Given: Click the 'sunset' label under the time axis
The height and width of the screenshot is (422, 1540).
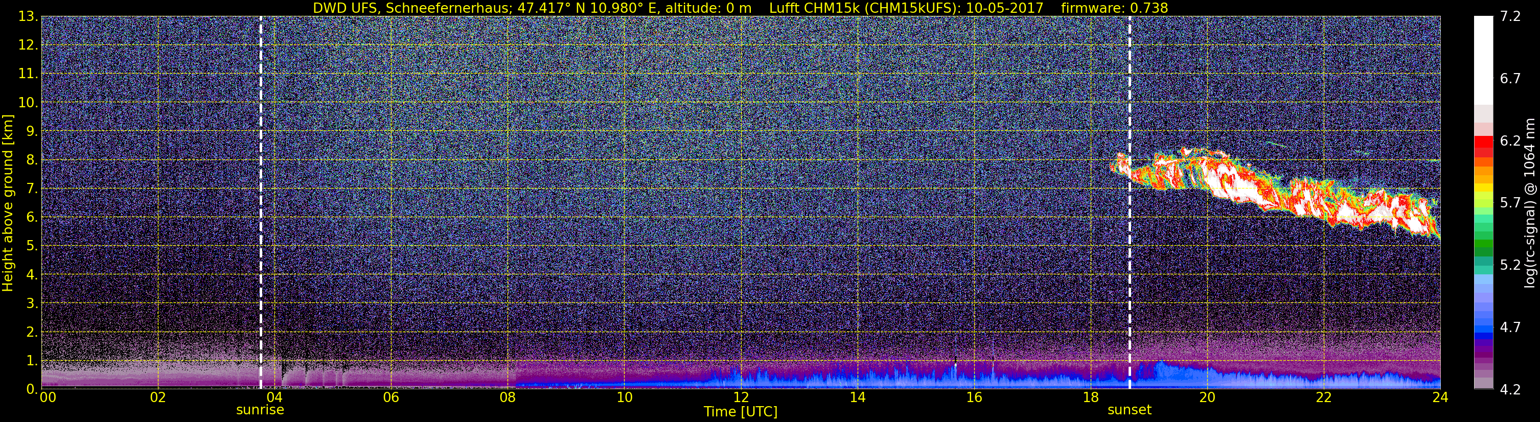Looking at the screenshot, I should (x=1129, y=410).
